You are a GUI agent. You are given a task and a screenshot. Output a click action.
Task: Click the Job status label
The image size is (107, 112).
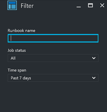pyautogui.click(x=17, y=50)
